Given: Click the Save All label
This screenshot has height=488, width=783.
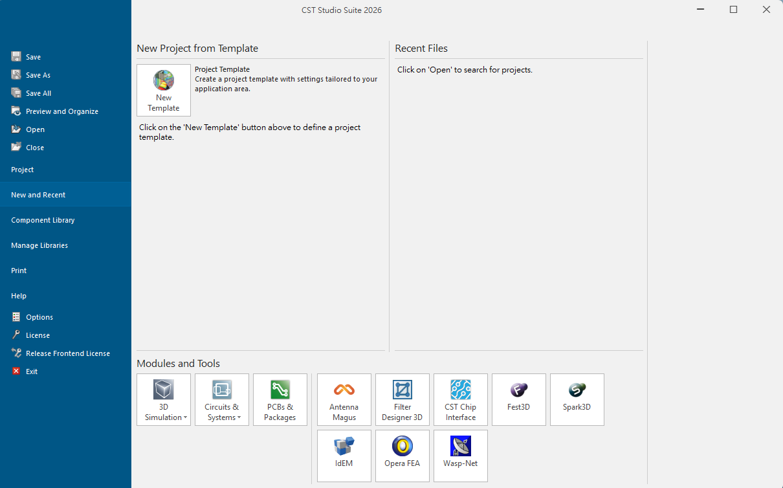Looking at the screenshot, I should [x=38, y=93].
